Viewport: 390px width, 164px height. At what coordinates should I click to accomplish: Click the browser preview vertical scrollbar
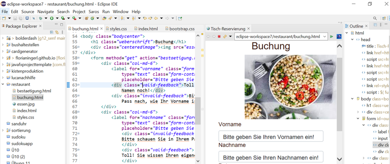point(339,95)
